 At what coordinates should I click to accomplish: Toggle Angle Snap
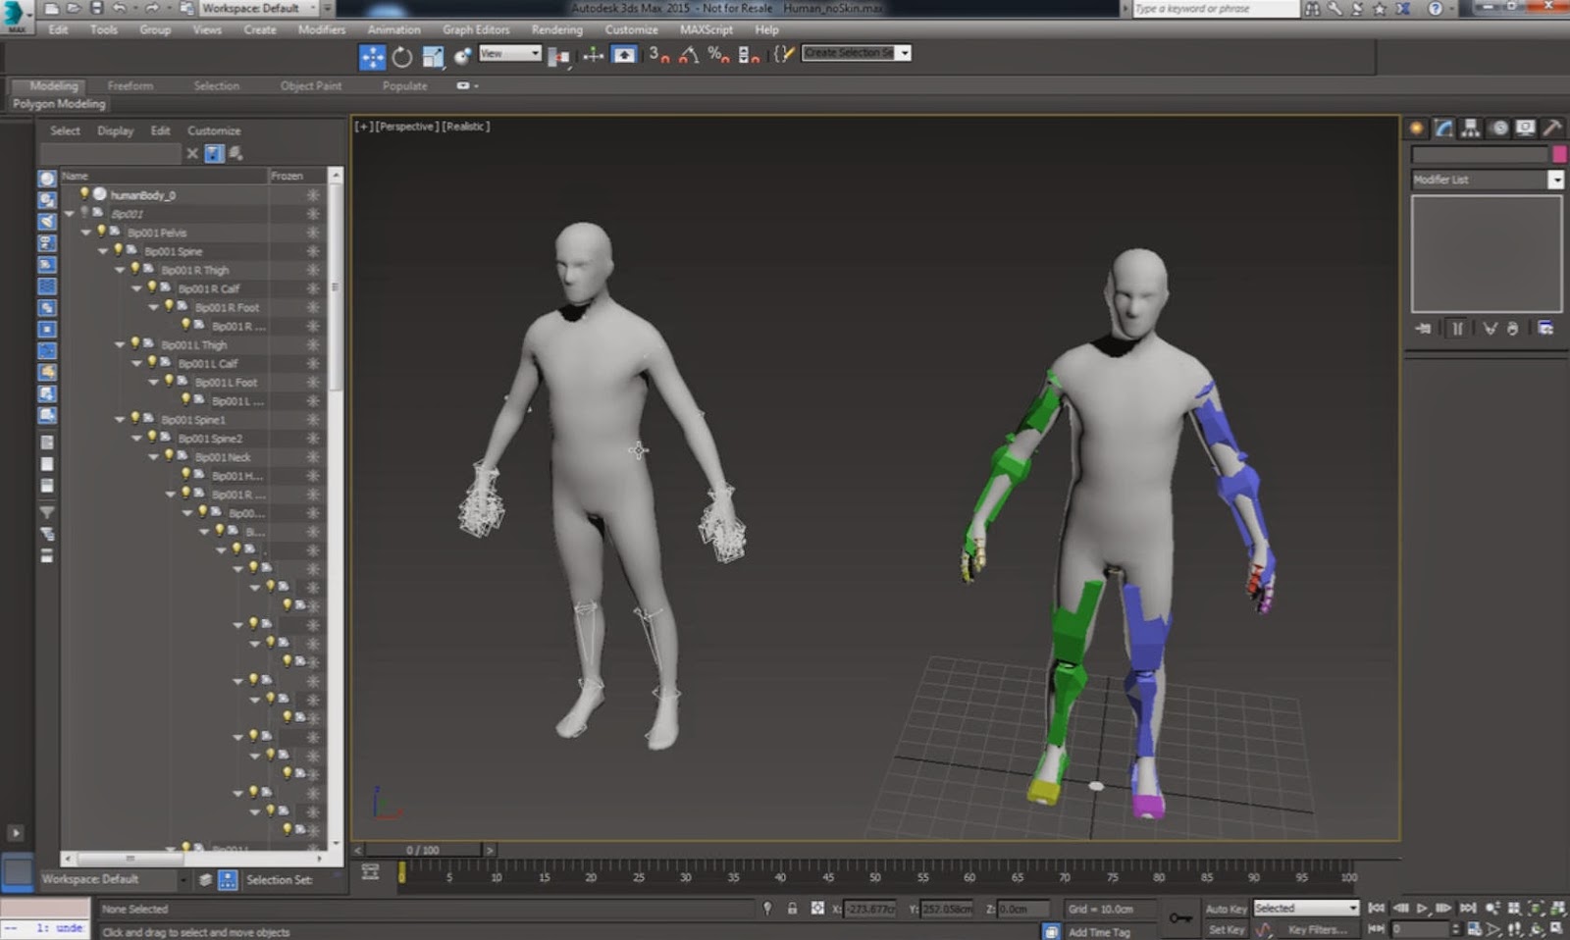689,55
